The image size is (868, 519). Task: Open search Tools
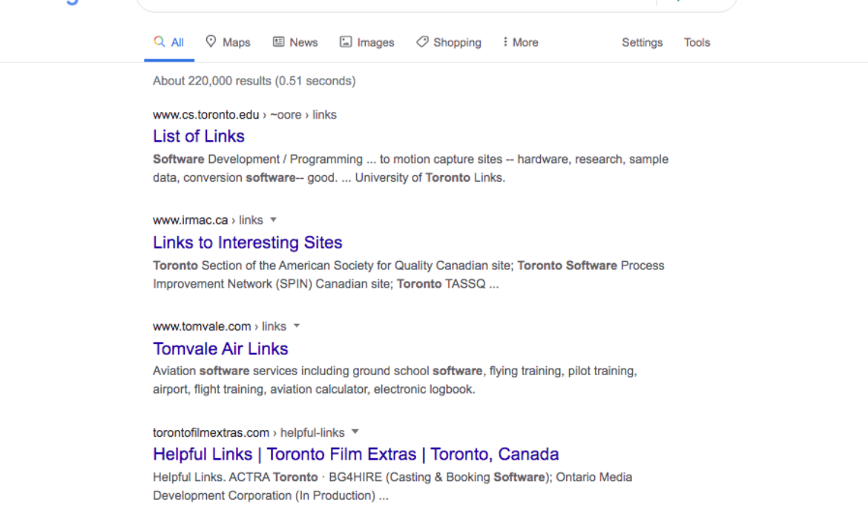click(x=697, y=42)
